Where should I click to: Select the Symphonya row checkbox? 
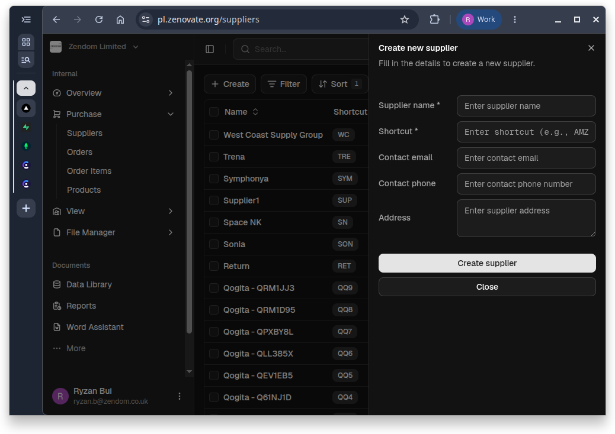click(x=214, y=179)
